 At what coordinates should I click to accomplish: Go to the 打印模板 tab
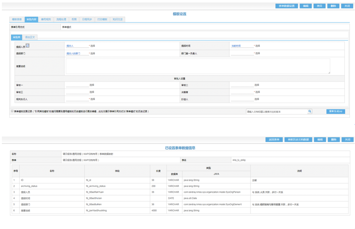102,19
